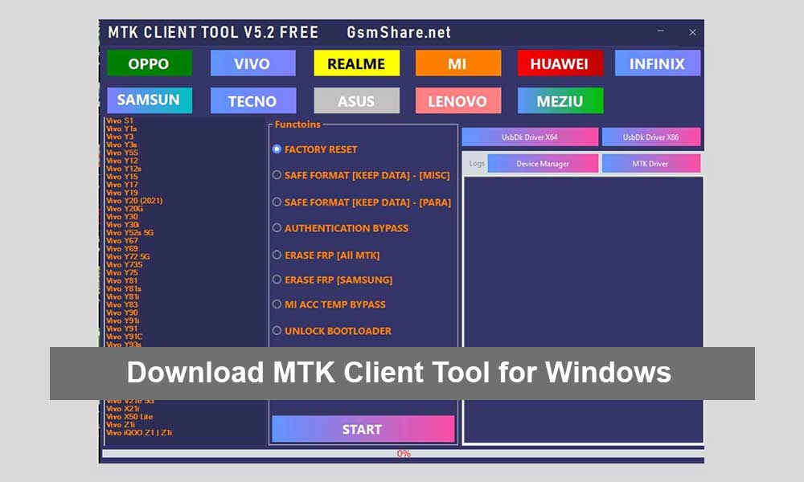
Task: Highlight the Vivo Y91C model
Action: point(125,337)
